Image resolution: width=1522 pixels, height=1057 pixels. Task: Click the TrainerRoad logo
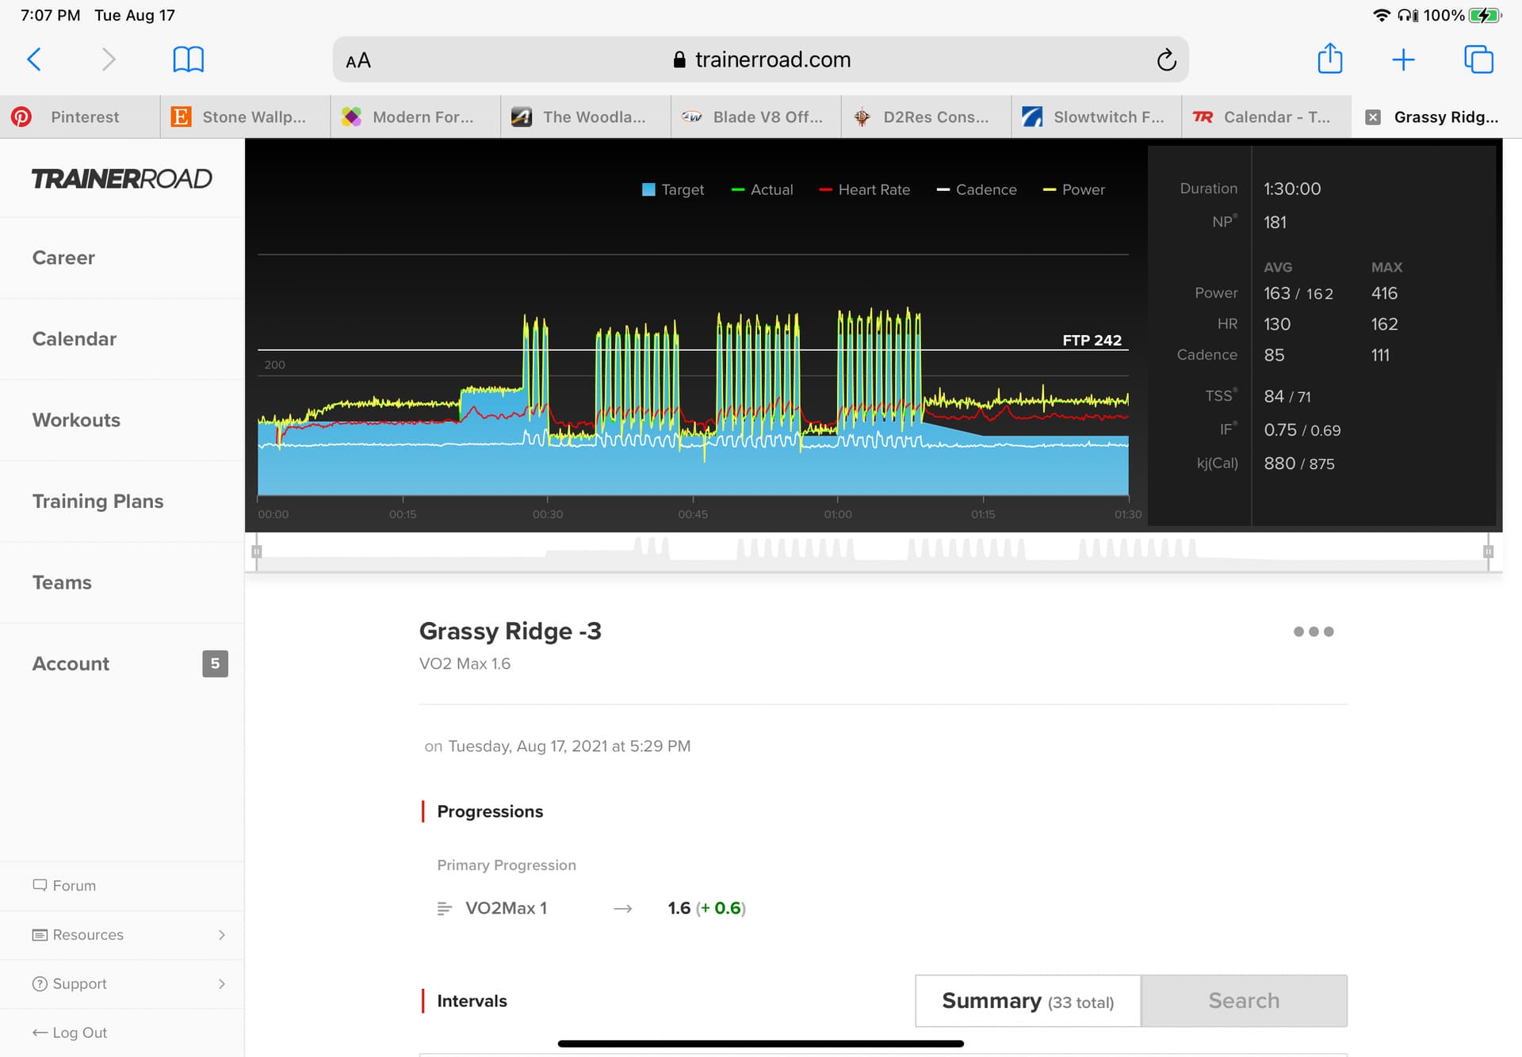[x=122, y=178]
